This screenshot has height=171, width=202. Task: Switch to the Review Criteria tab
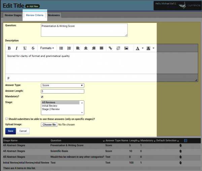[x=35, y=15]
